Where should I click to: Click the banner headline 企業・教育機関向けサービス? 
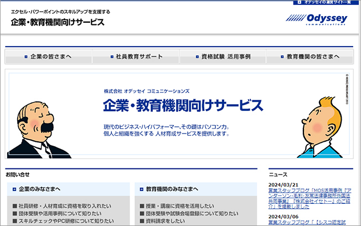183,105
